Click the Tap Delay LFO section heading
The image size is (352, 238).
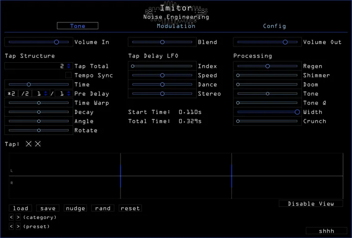154,56
